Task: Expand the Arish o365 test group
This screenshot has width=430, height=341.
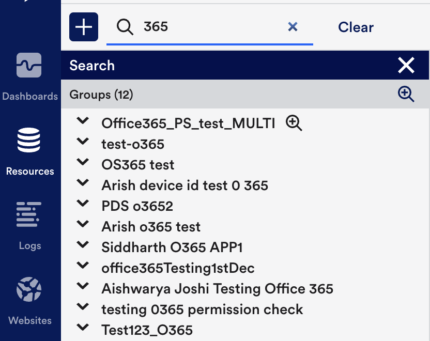Action: (83, 224)
